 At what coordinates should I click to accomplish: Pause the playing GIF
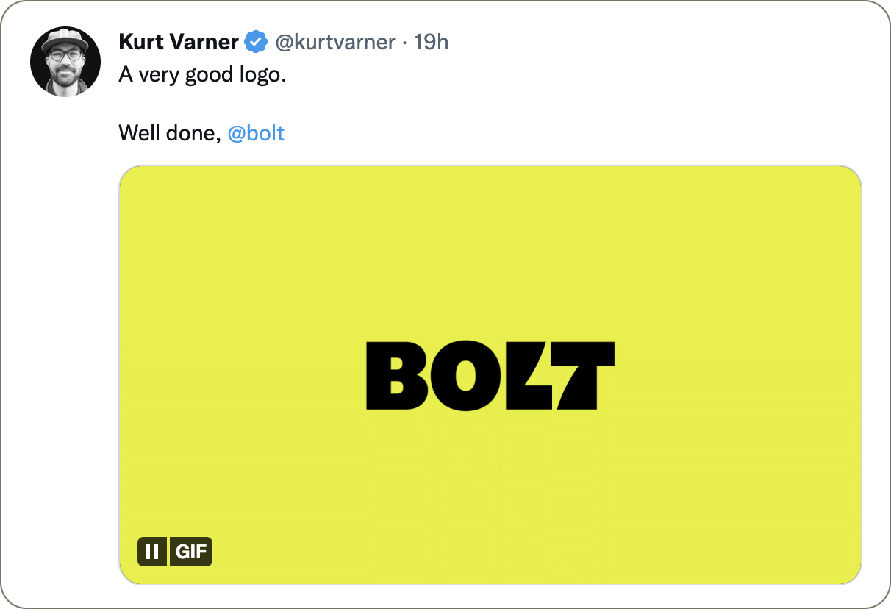point(152,552)
